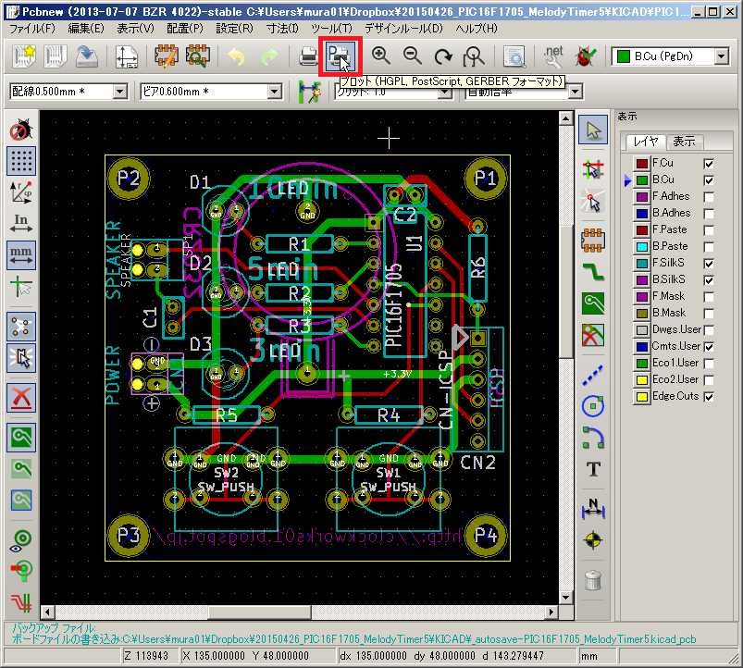The image size is (743, 668).
Task: Click the B.Paste cyan color swatch
Action: tap(642, 247)
